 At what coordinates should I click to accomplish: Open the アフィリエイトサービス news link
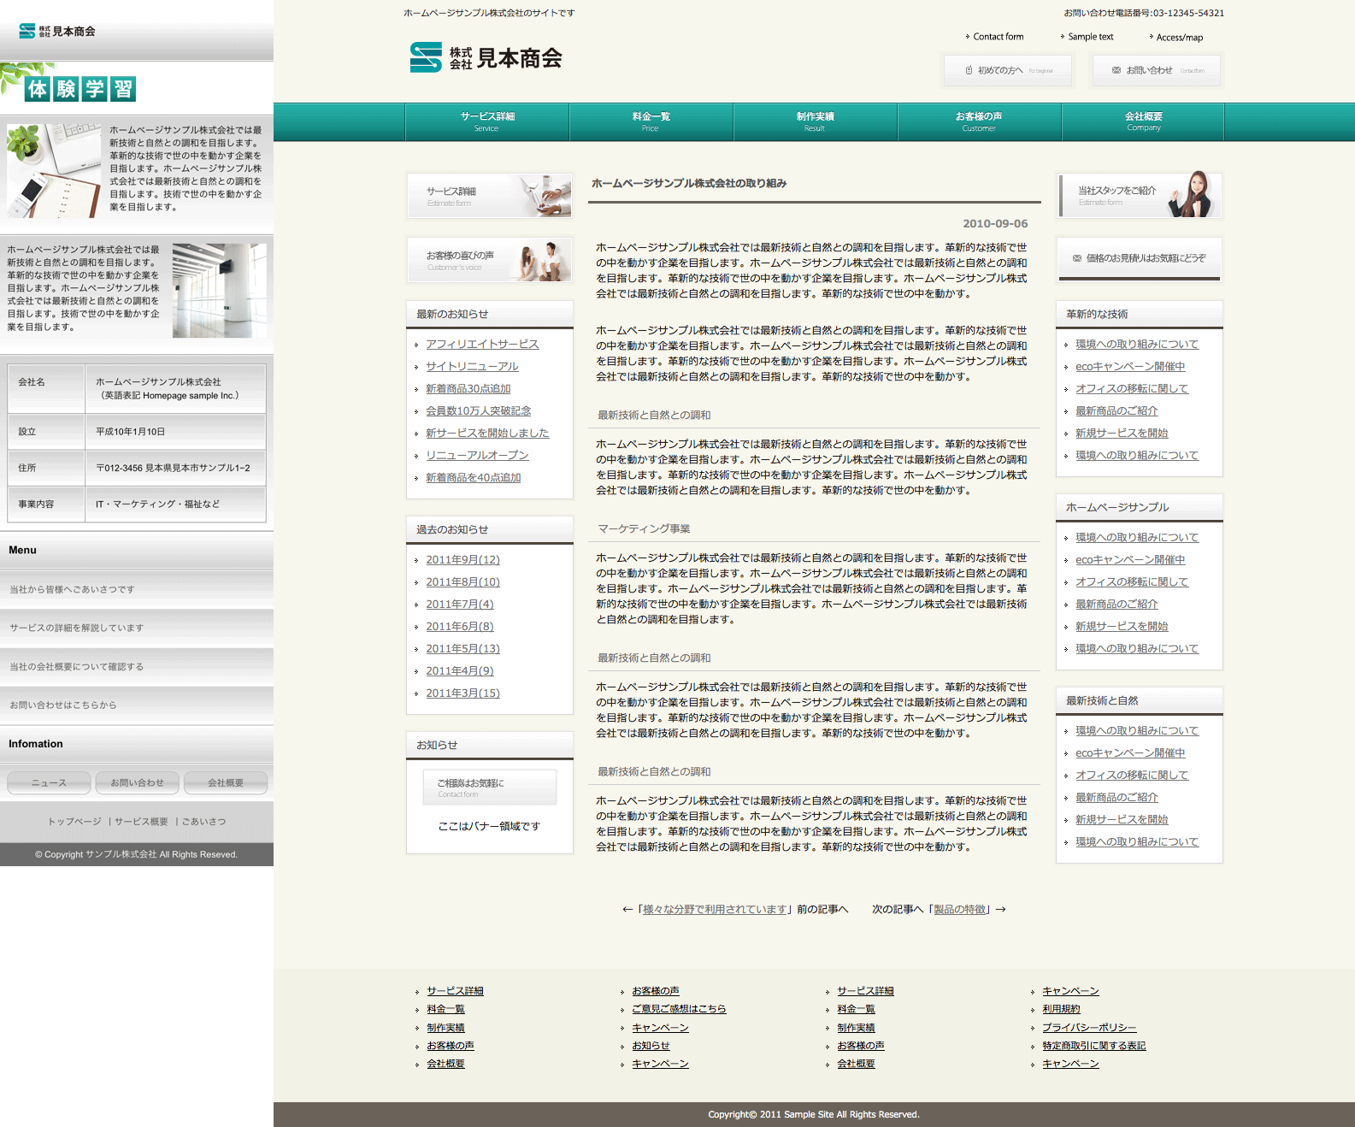tap(482, 344)
